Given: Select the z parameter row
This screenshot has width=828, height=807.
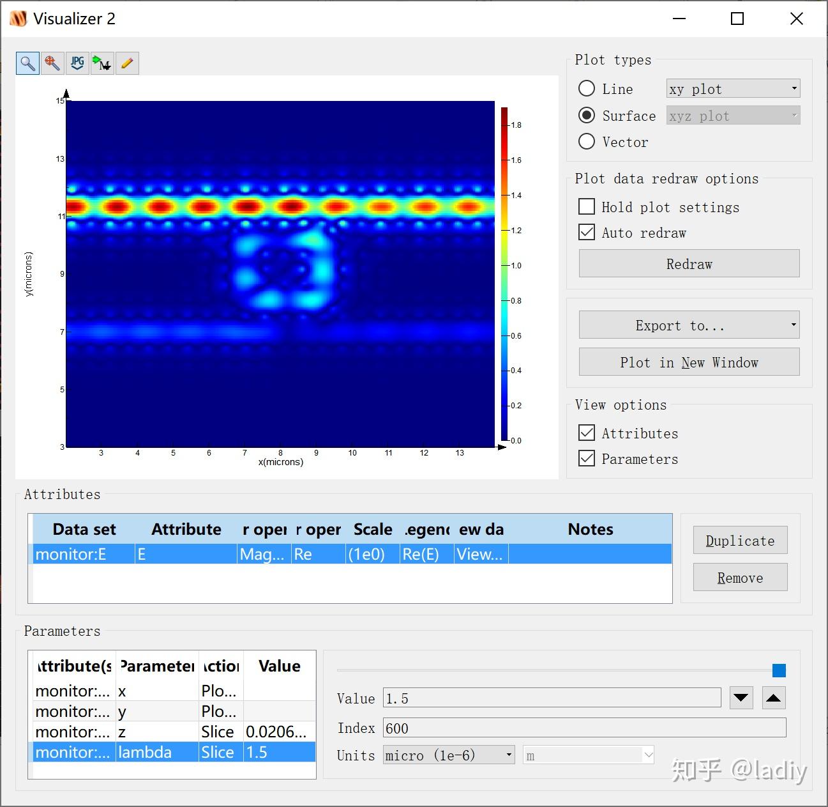Looking at the screenshot, I should [174, 732].
